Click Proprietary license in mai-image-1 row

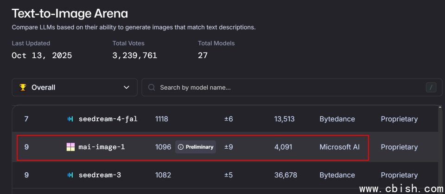[x=399, y=147]
